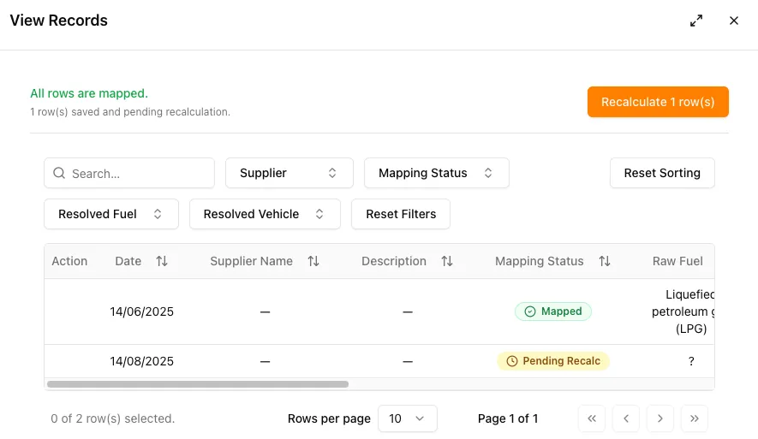The image size is (758, 439).
Task: Click '0 of 2 row(s) selected.' text
Action: (113, 418)
